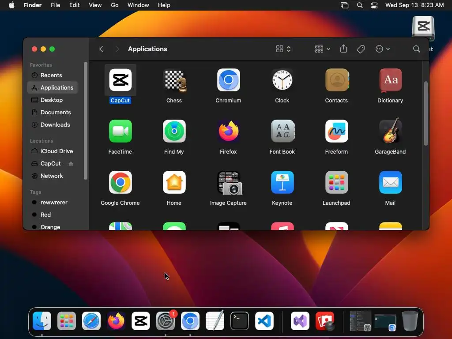452x339 pixels.
Task: Select the Orange tag in sidebar
Action: click(53, 227)
